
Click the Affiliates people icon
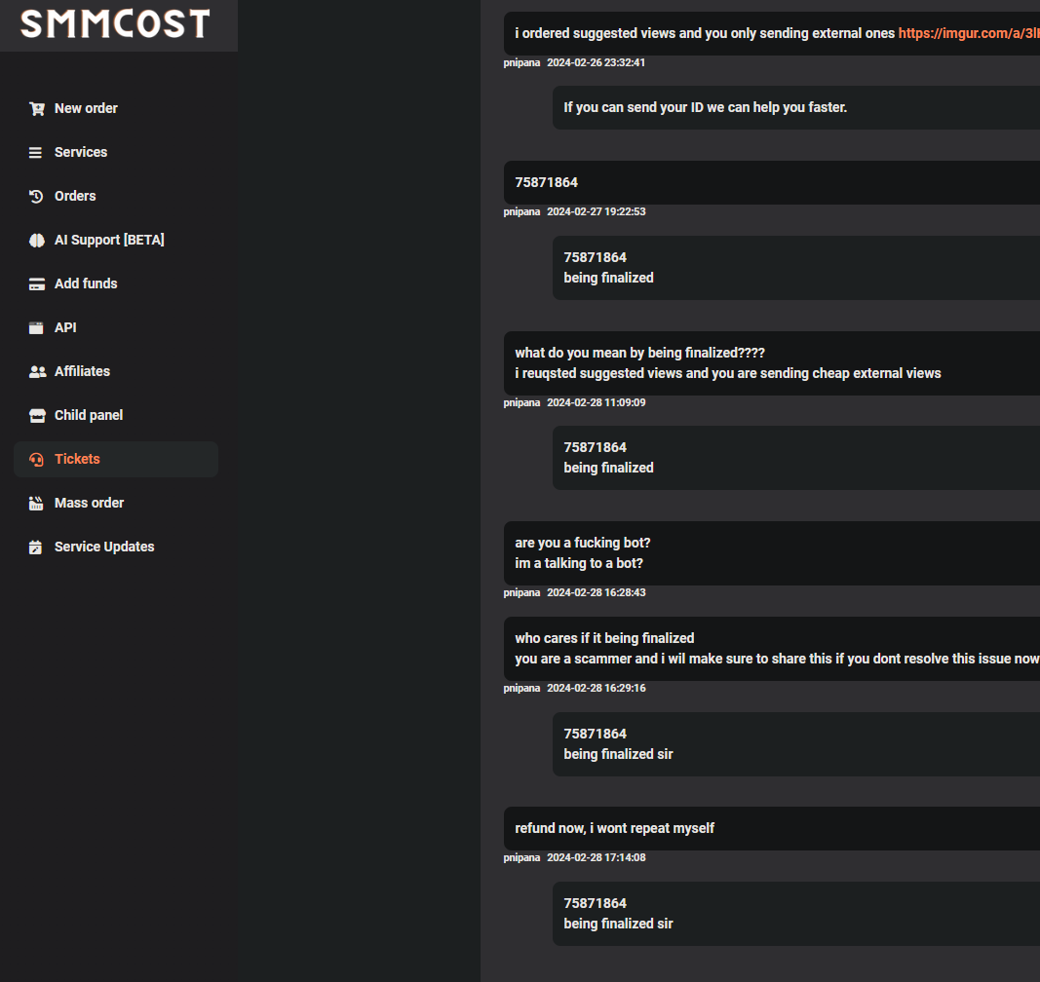pos(37,371)
